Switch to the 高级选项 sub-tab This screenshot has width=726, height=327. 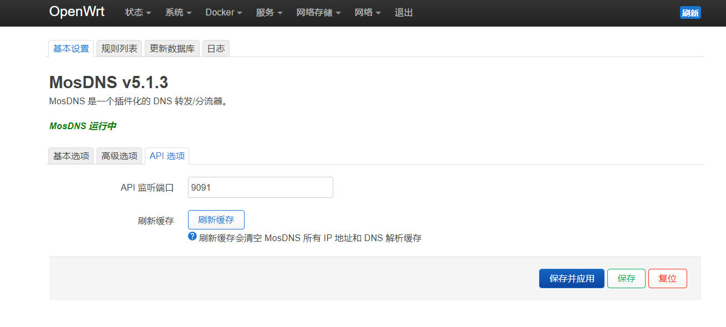point(119,156)
